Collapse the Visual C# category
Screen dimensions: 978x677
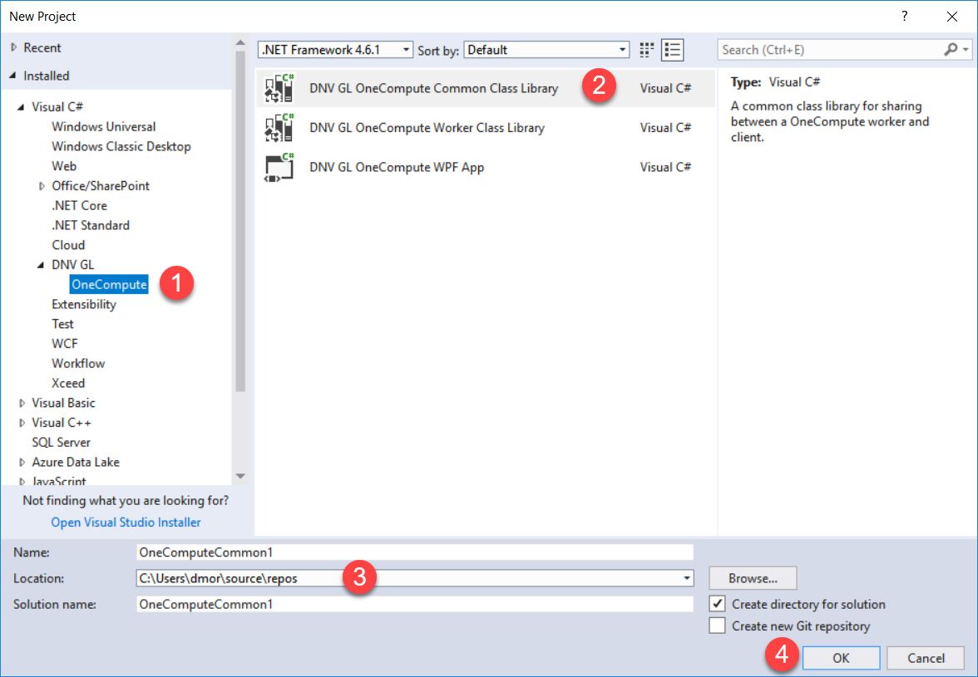(22, 106)
